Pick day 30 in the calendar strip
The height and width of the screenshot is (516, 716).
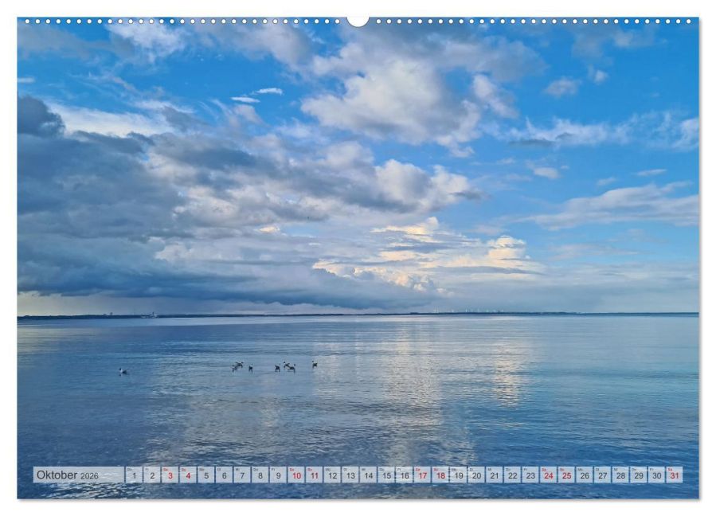click(x=656, y=475)
